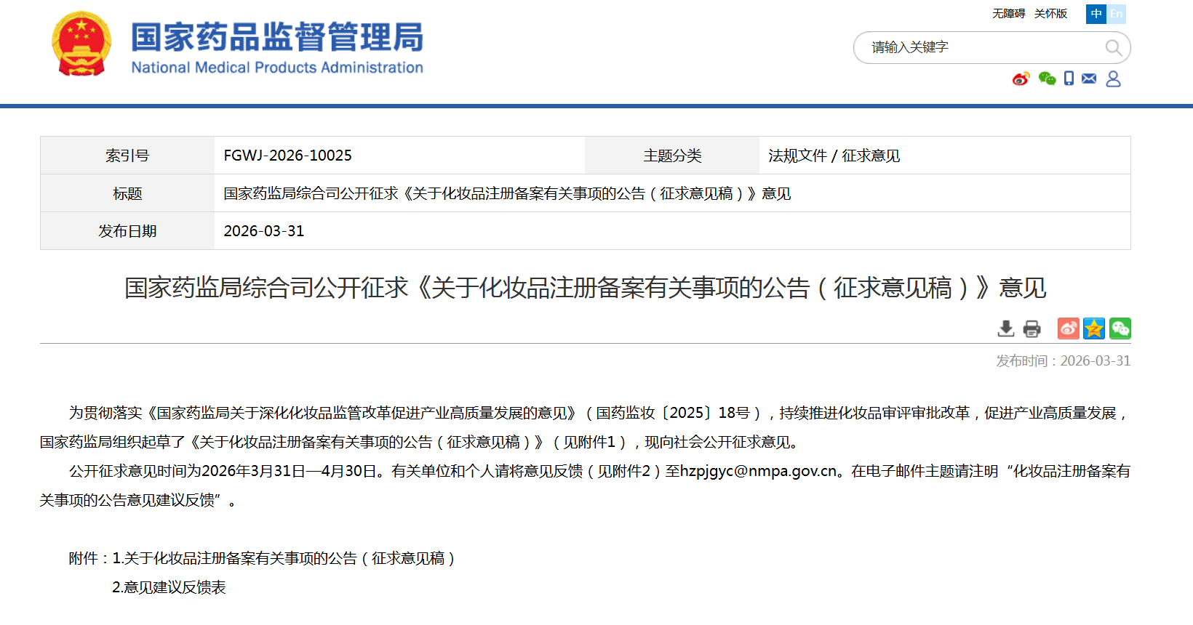Open the 无障碍 accessibility mode link
Screen dimensions: 1193x625
pyautogui.click(x=1008, y=14)
